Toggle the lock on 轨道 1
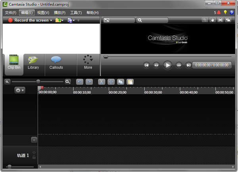This screenshot has height=172, width=238. click(x=34, y=157)
